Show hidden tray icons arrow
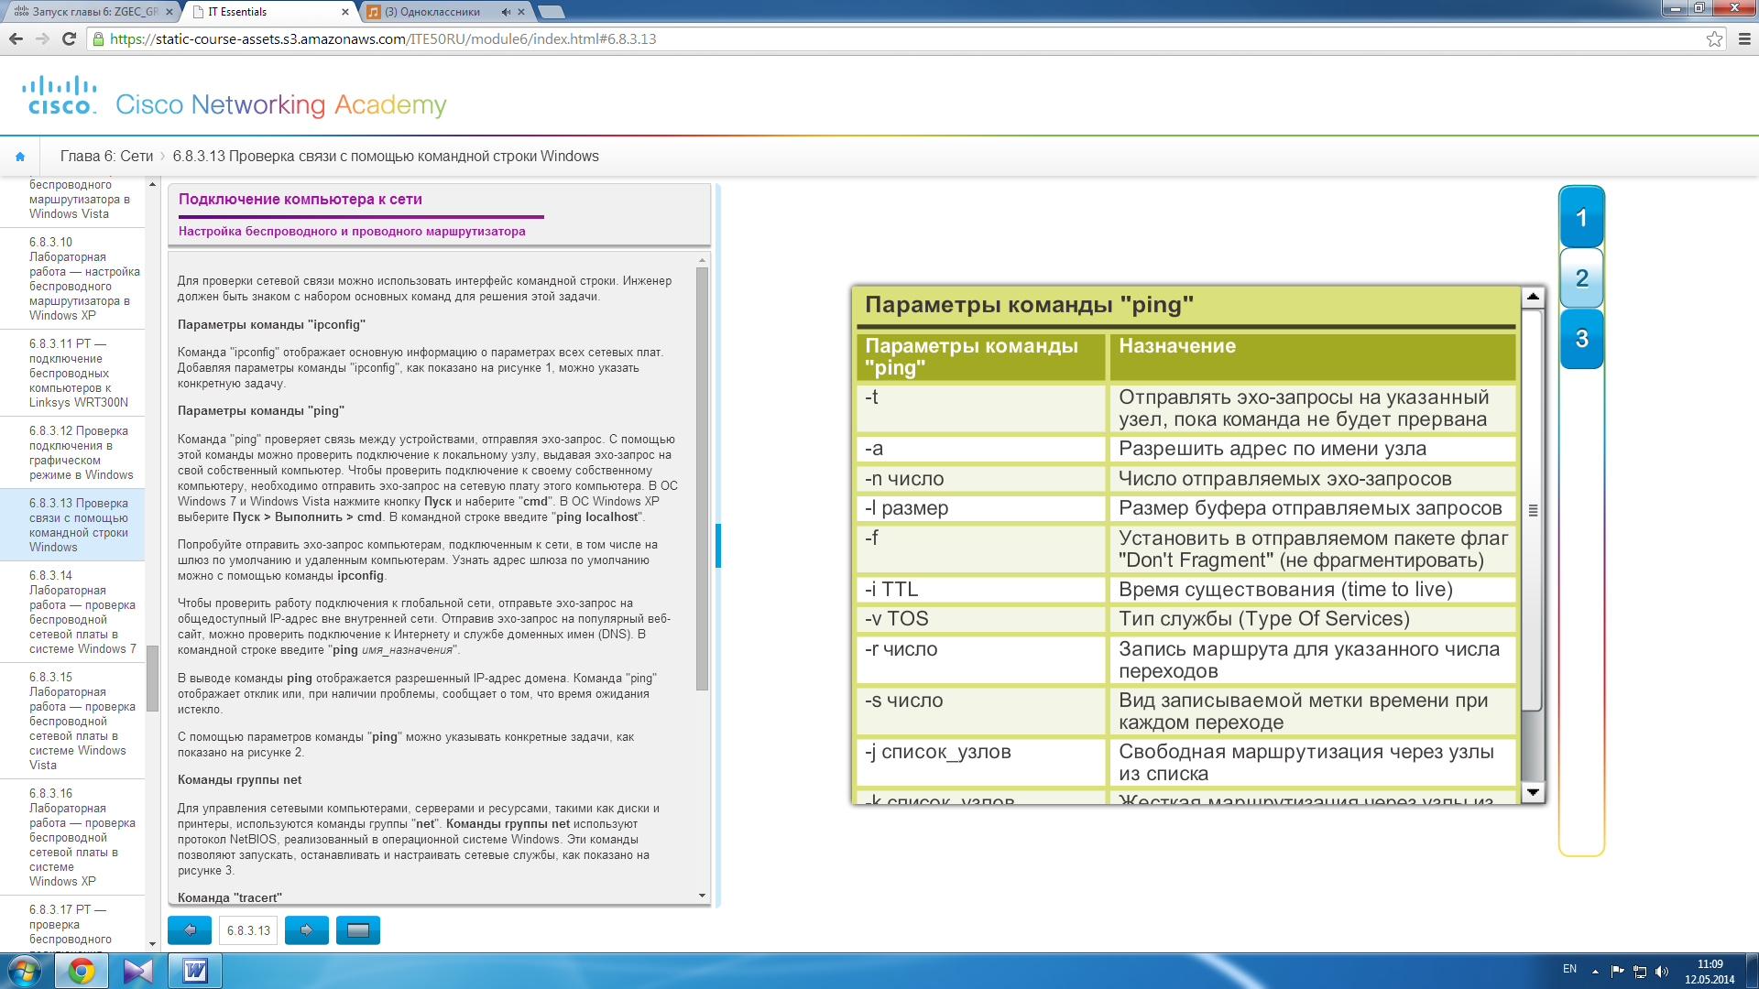This screenshot has width=1759, height=989. point(1595,971)
